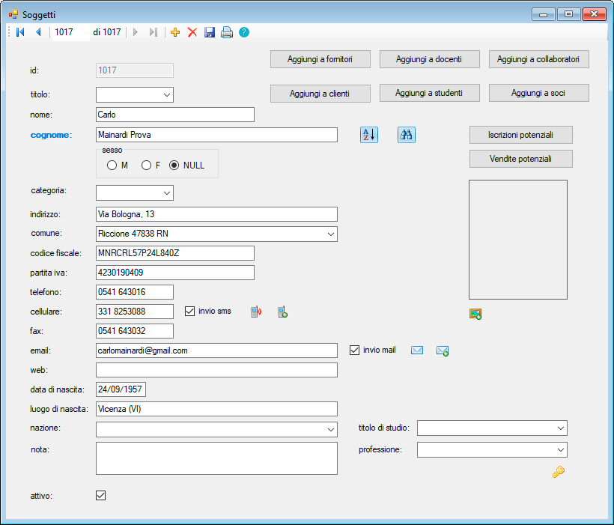Click the empty photo picture box
This screenshot has width=614, height=525.
pos(518,240)
